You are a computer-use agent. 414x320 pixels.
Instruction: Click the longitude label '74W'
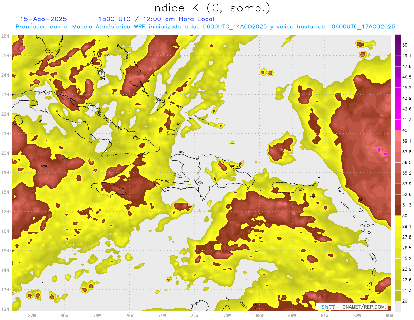coord(162,315)
